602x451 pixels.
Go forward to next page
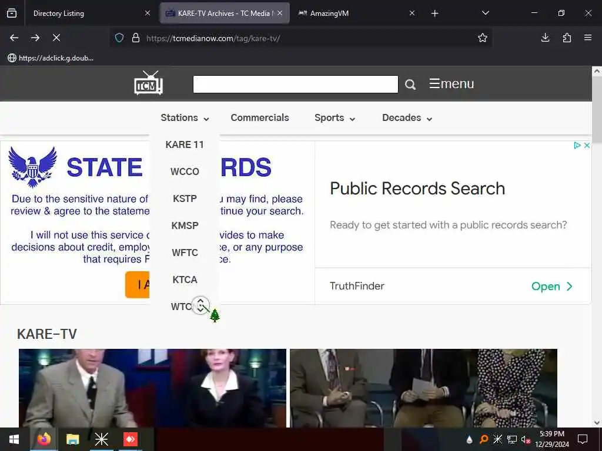(x=35, y=38)
